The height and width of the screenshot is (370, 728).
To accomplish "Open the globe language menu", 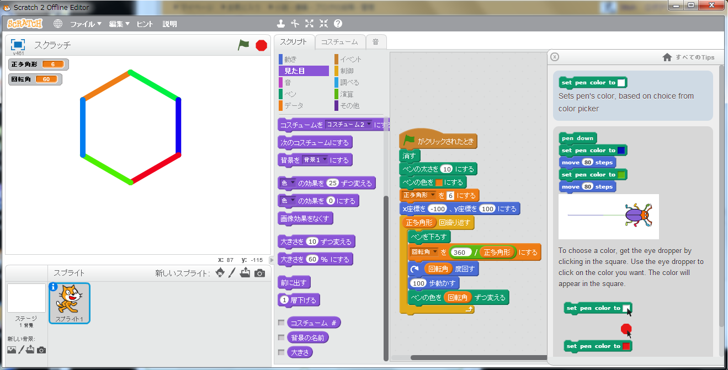I will [58, 24].
